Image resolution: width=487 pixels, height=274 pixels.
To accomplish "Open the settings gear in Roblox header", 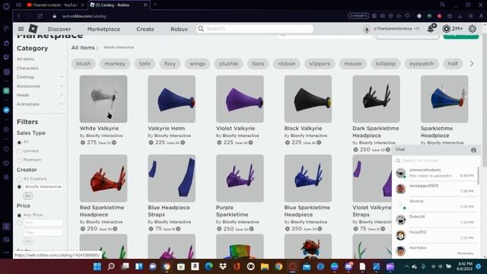I will click(x=472, y=29).
